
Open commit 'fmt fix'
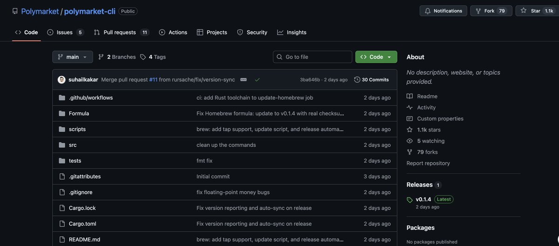[x=205, y=161]
